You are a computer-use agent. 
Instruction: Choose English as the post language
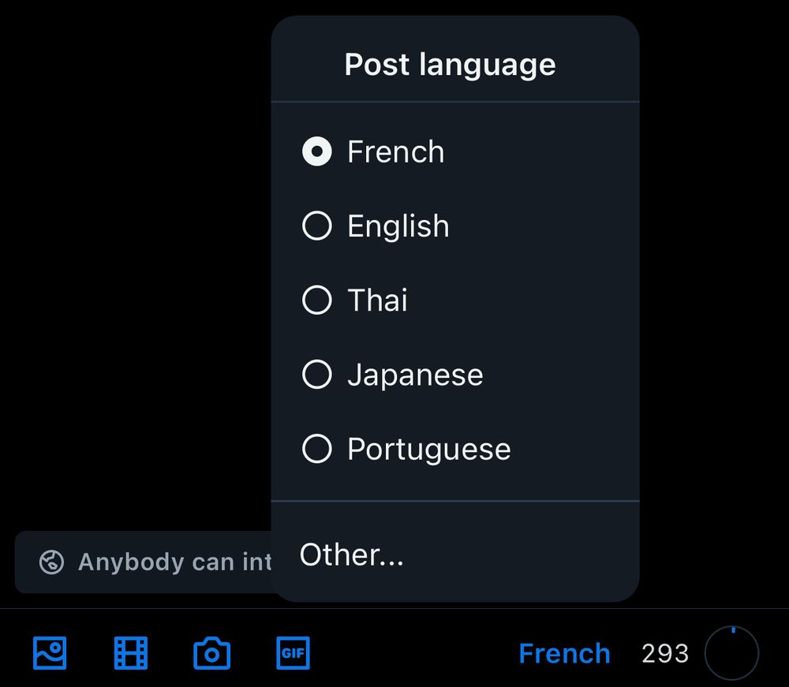point(316,226)
